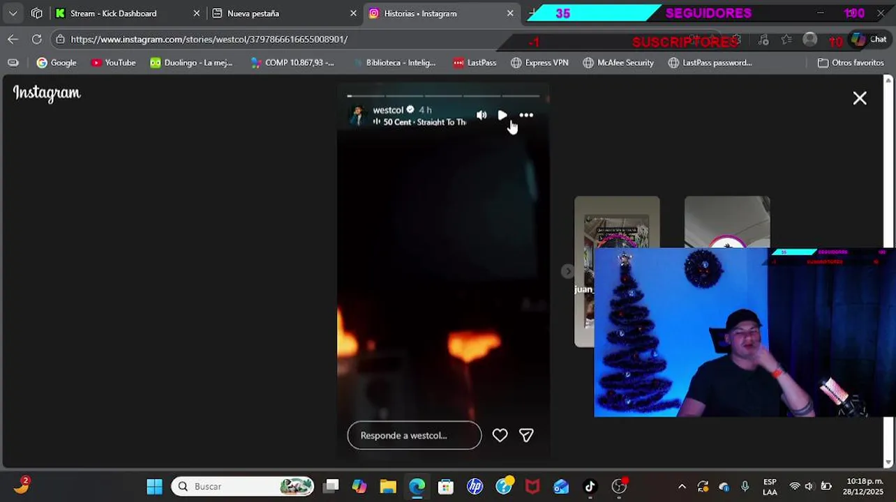Open westcol profile avatar in story header
The height and width of the screenshot is (502, 896).
pos(358,116)
